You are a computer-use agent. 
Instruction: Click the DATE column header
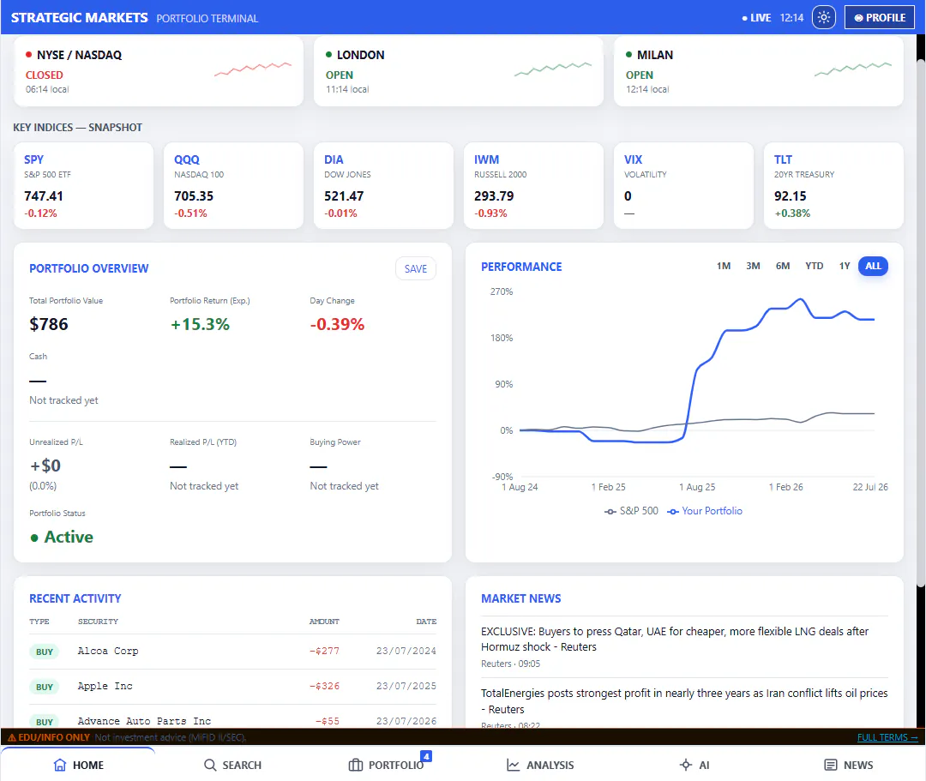coord(426,622)
